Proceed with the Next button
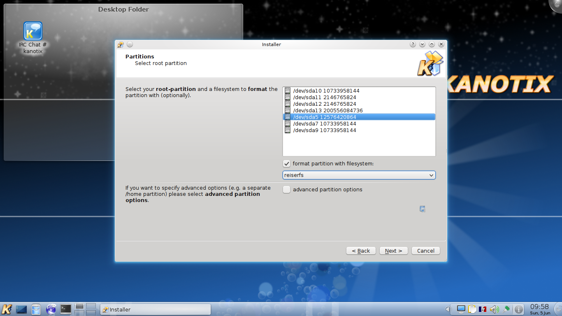Image resolution: width=562 pixels, height=316 pixels. click(x=393, y=251)
